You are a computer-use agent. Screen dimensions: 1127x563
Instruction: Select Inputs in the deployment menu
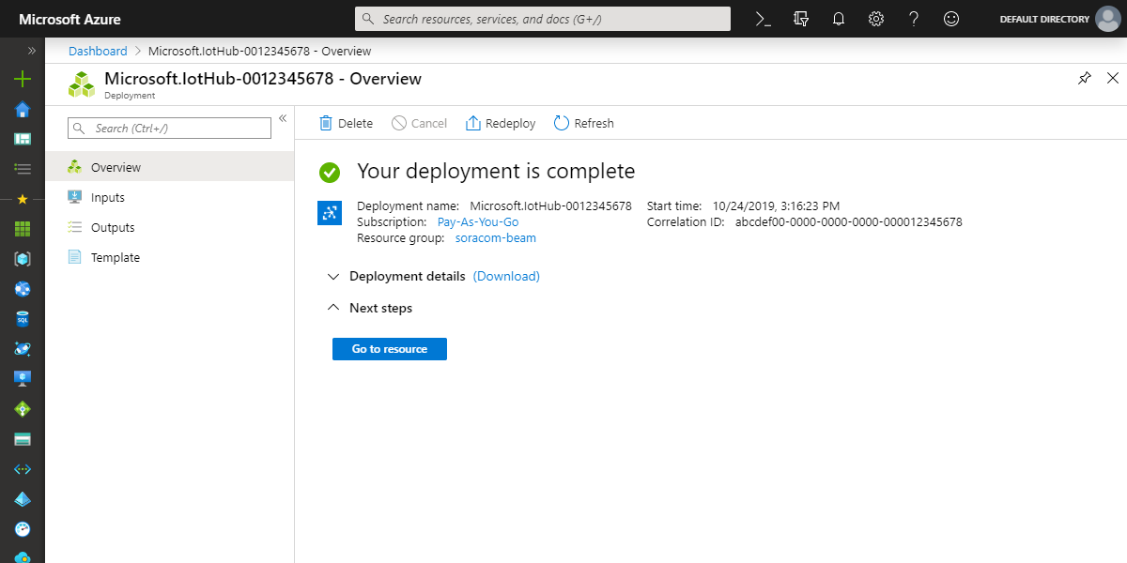pos(108,198)
